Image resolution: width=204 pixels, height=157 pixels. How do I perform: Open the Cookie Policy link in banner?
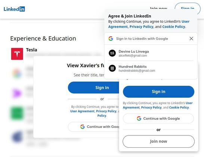coord(174,27)
